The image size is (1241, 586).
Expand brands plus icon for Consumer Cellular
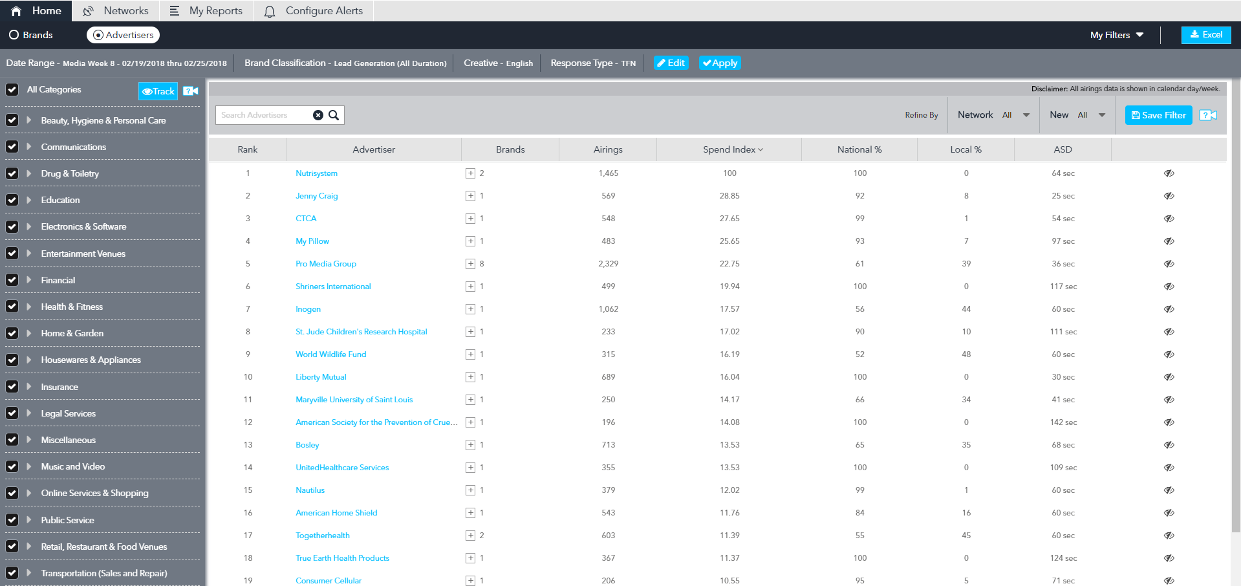click(470, 581)
